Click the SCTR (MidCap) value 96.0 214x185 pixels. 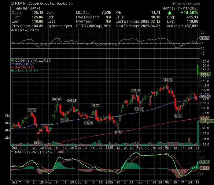click(108, 26)
